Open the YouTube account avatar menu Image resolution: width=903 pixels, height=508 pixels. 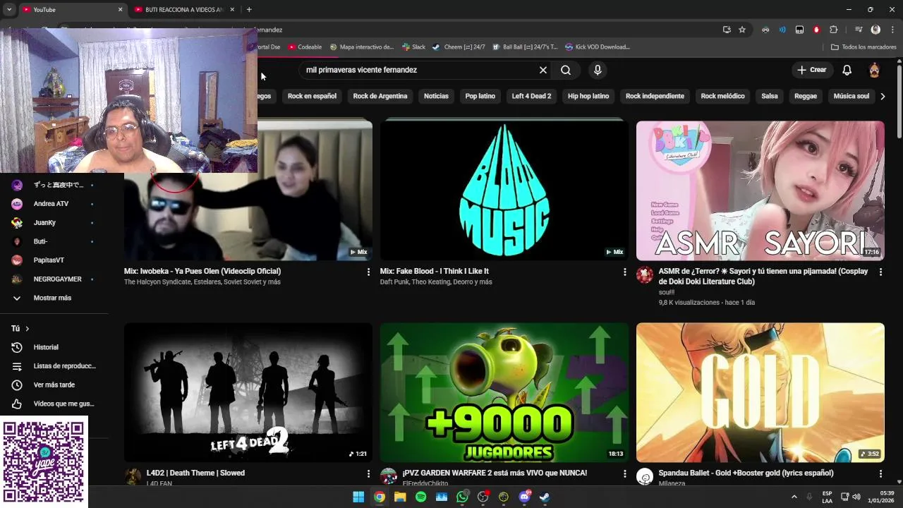coord(874,70)
